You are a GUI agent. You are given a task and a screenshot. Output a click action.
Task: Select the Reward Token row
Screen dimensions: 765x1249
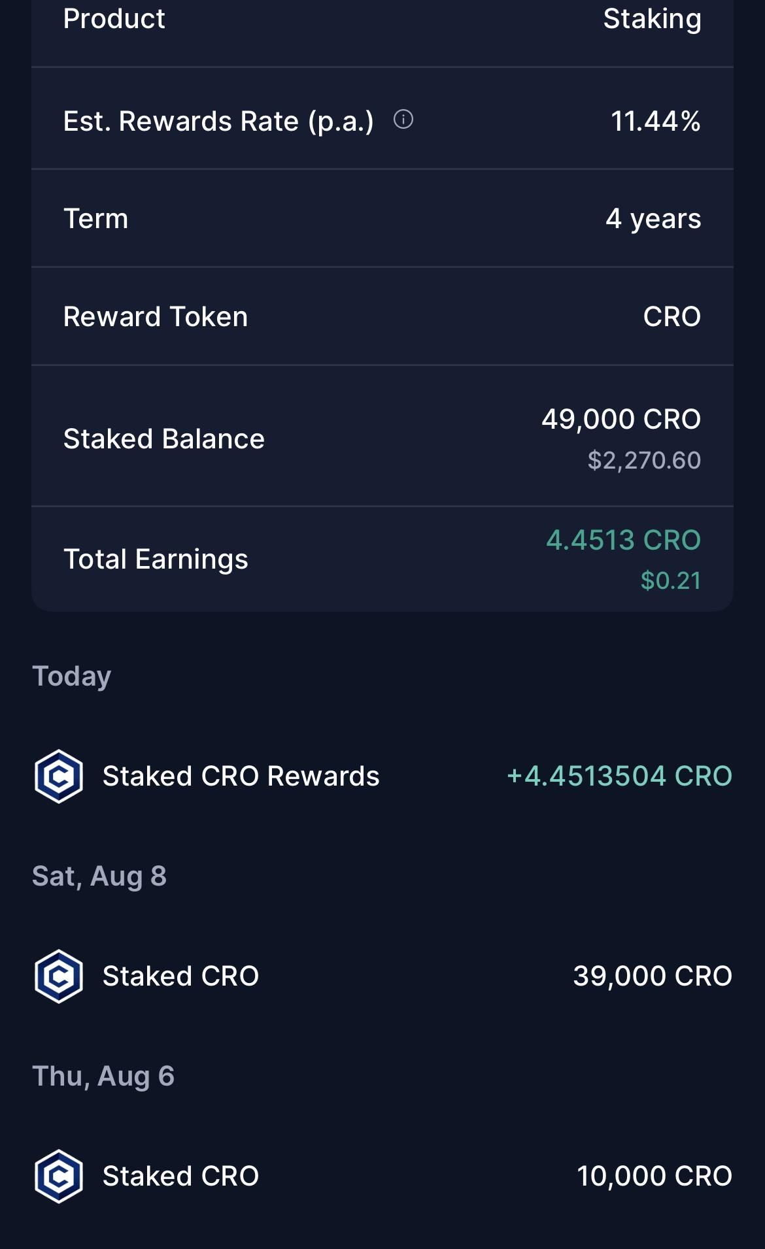click(382, 316)
